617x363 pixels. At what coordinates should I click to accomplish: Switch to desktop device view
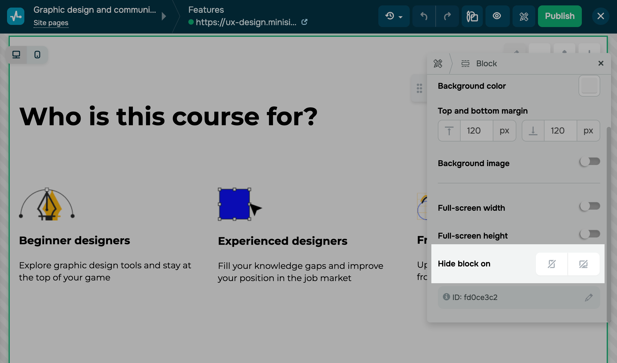(16, 55)
